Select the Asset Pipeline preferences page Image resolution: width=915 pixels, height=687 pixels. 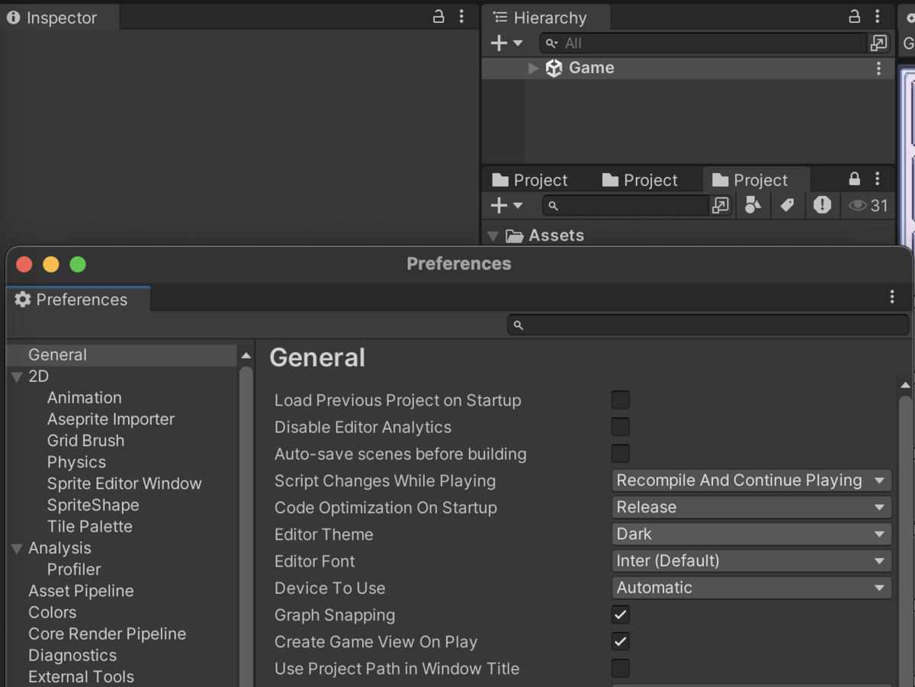point(81,590)
